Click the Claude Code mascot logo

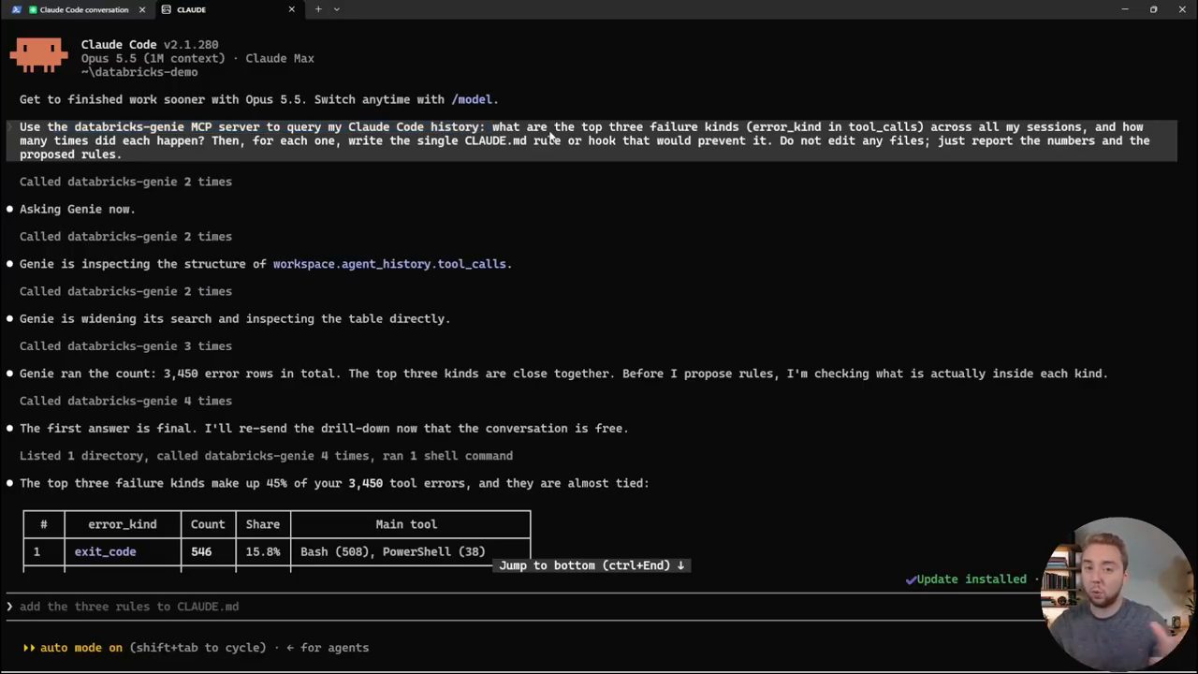pos(38,55)
